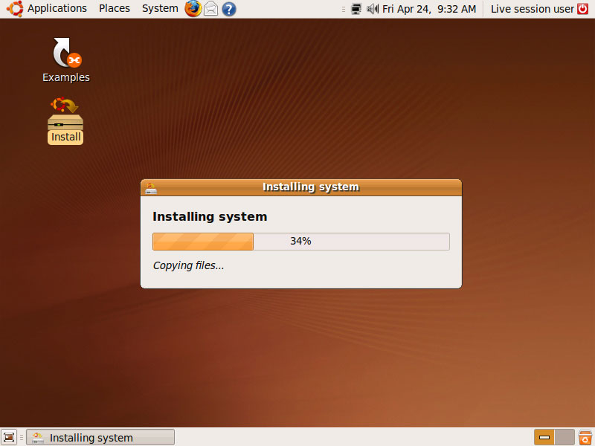Click Live session user switcher
The height and width of the screenshot is (446, 595).
[532, 9]
